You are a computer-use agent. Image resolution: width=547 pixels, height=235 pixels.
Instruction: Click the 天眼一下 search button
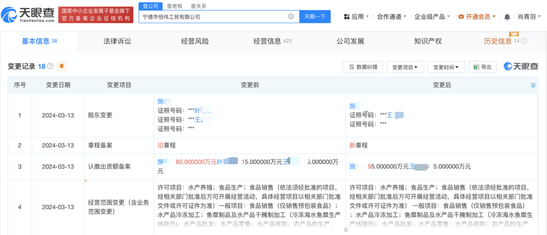pyautogui.click(x=315, y=17)
